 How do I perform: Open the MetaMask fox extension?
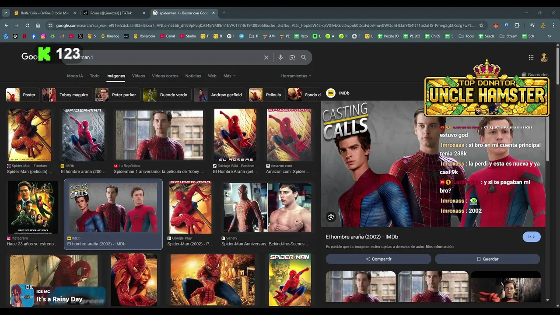496,25
